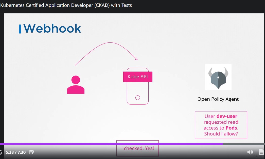Click the Open Policy Agent logo image
265x159 pixels.
coord(218,77)
